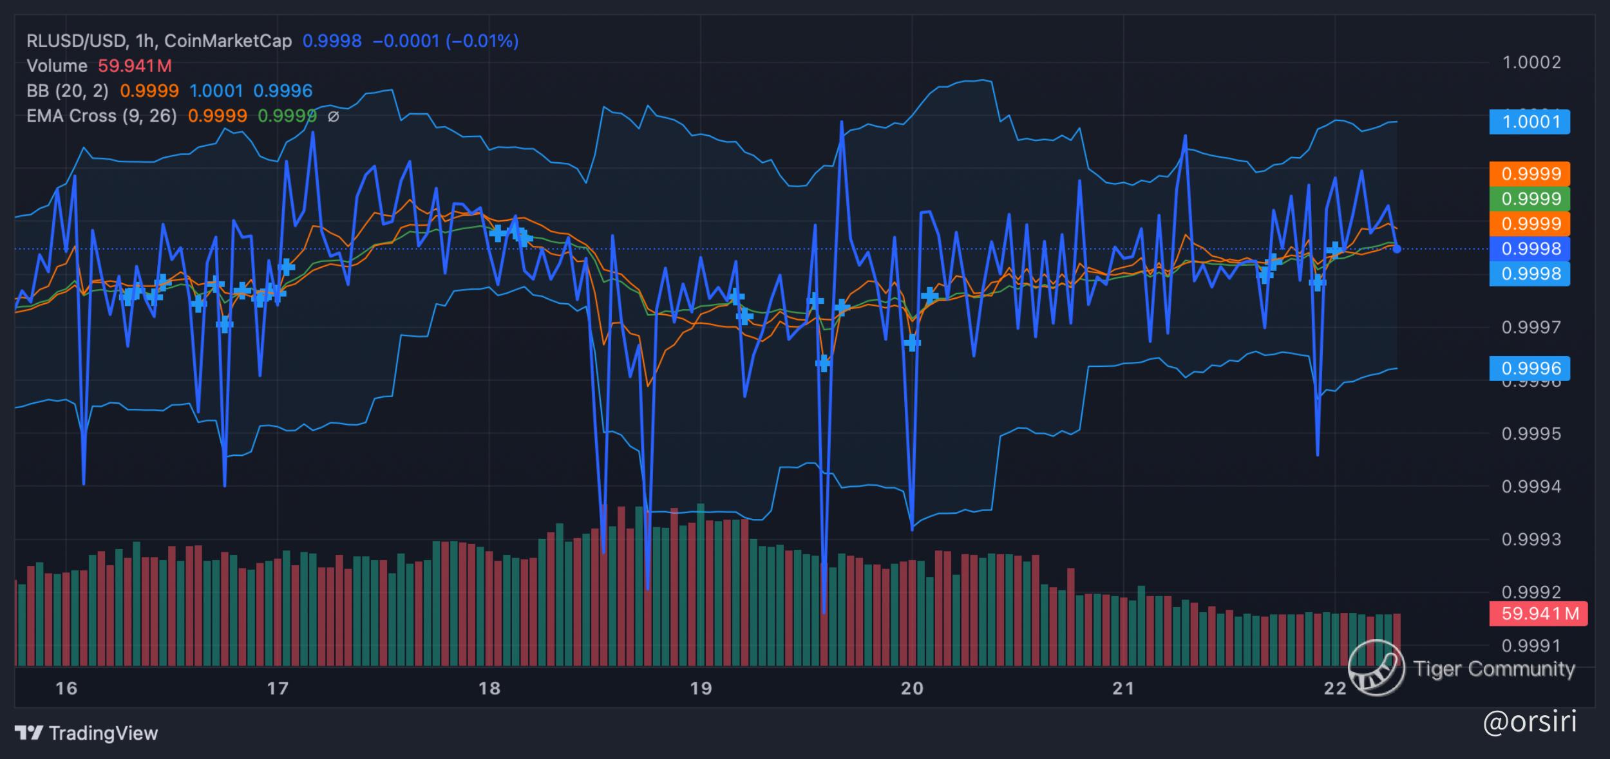Click the Tiger Community watermark text
The width and height of the screenshot is (1610, 759).
coord(1494,668)
